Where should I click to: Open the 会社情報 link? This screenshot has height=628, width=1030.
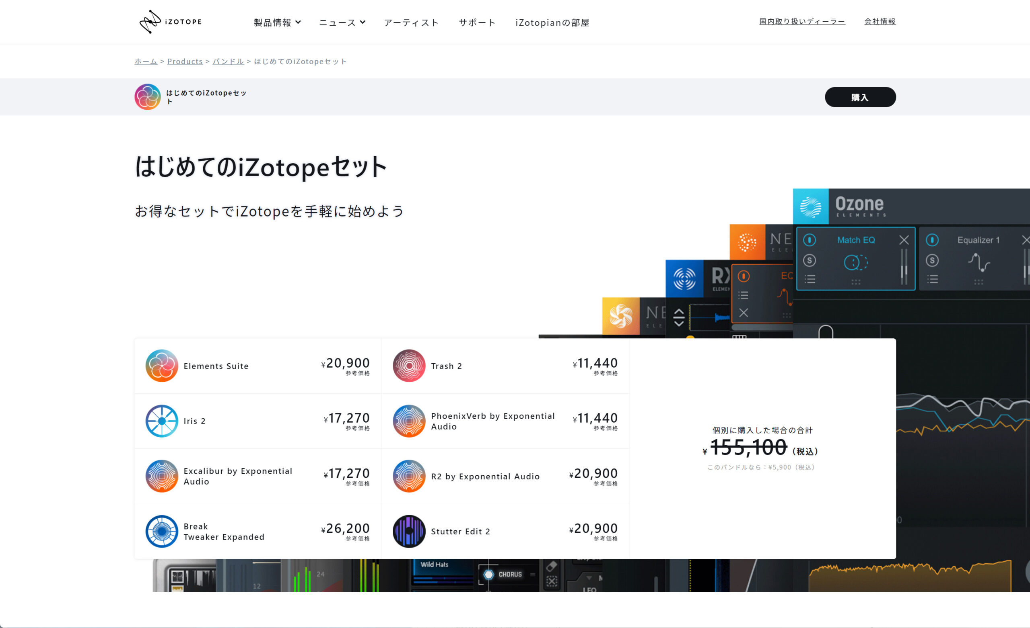pyautogui.click(x=880, y=21)
